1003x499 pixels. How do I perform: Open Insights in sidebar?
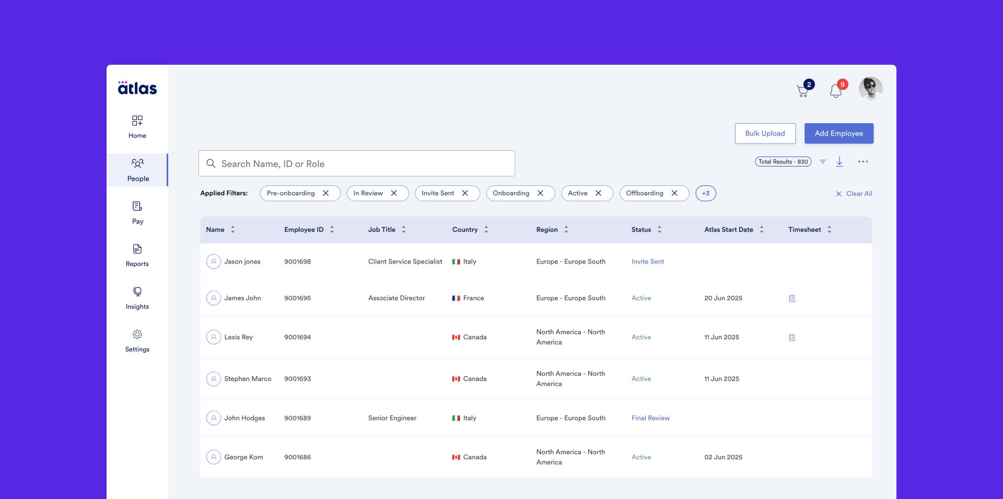(x=137, y=299)
